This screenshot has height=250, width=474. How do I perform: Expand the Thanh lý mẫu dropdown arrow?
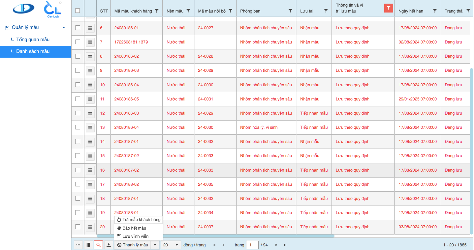155,245
